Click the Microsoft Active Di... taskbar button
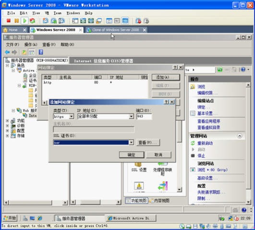This screenshot has height=230, width=255. 131,218
